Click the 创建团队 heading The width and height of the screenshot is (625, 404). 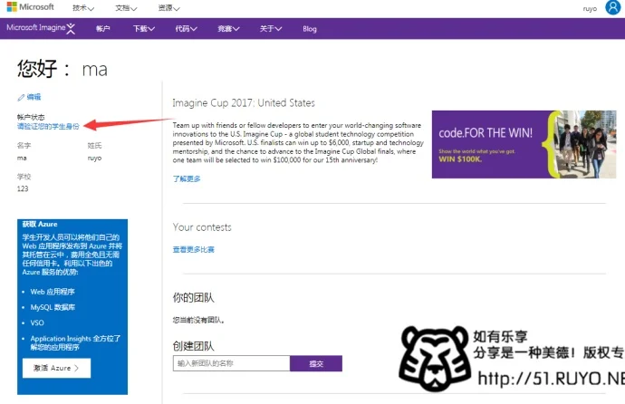pos(193,346)
